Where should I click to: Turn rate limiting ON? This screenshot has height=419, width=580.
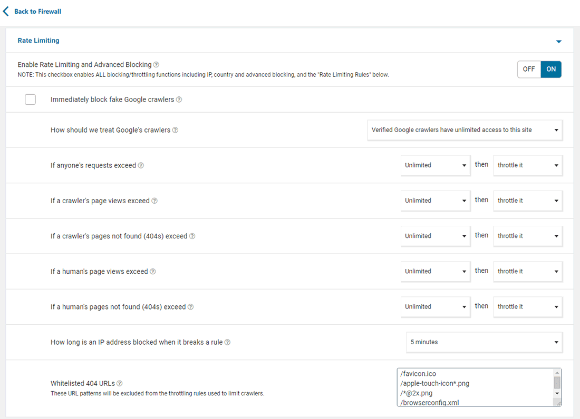tap(551, 69)
